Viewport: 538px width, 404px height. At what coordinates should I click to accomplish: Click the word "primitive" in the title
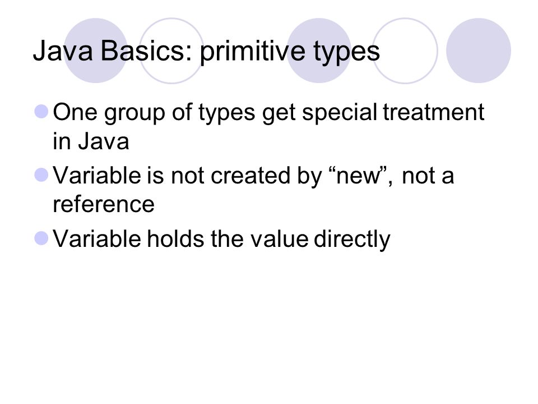pos(253,52)
